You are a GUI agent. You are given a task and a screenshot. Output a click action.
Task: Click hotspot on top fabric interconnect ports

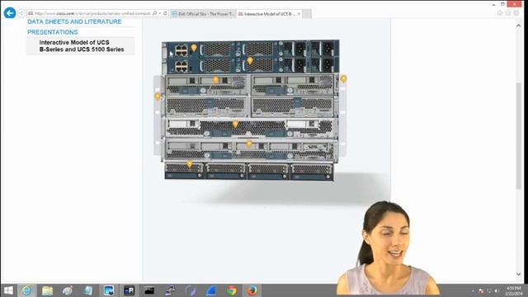(194, 48)
